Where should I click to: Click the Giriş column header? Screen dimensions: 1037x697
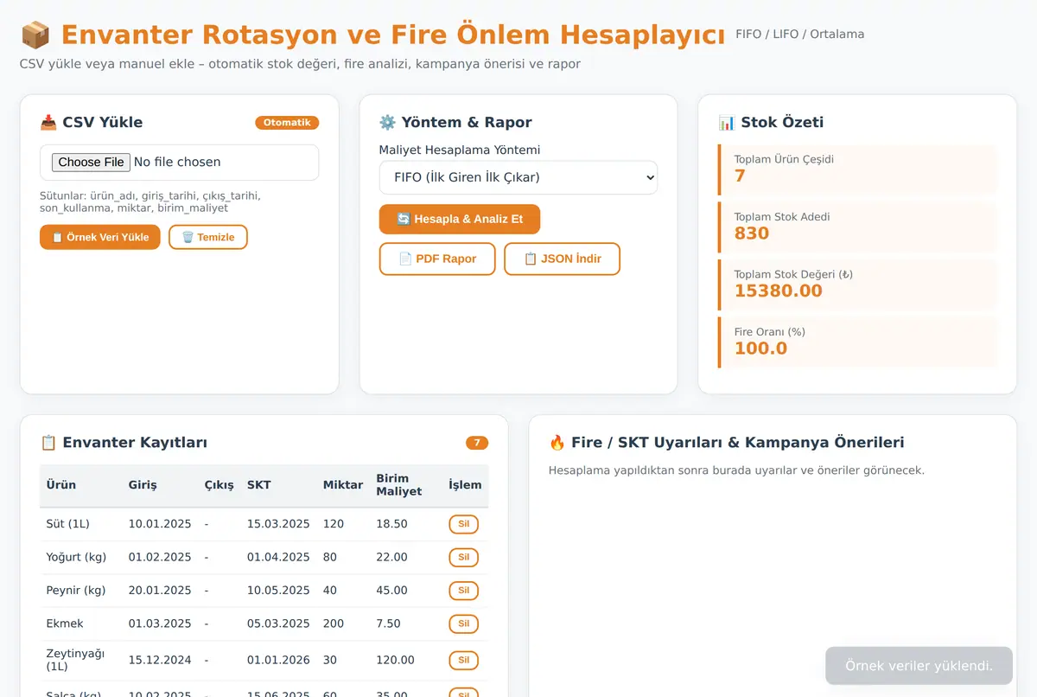[143, 485]
